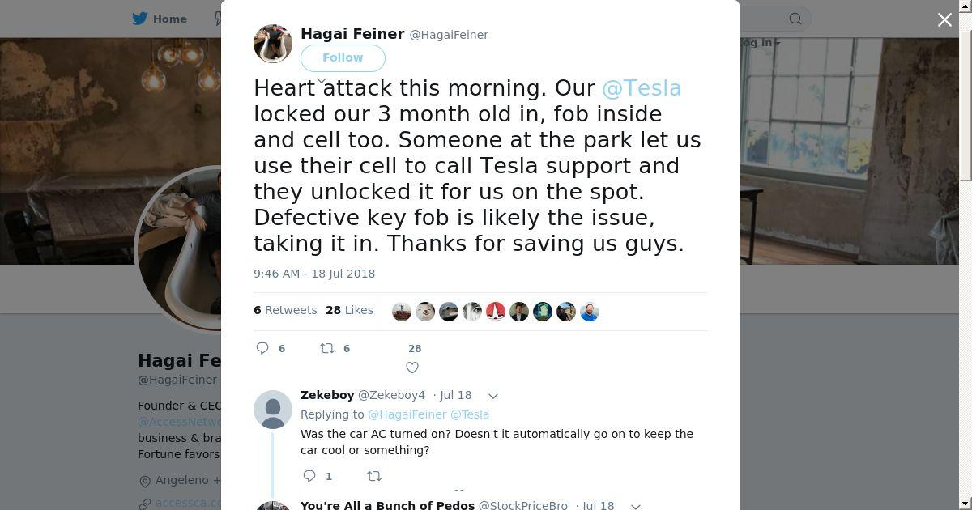Viewport: 972px width, 510px height.
Task: Click reply icon on Zekeboy's comment
Action: [x=309, y=476]
